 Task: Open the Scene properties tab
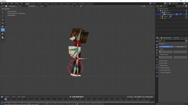point(157,53)
